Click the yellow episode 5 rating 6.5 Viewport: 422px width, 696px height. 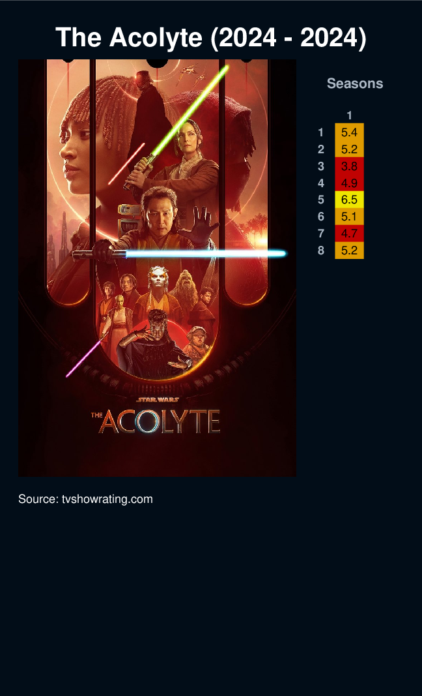coord(349,200)
